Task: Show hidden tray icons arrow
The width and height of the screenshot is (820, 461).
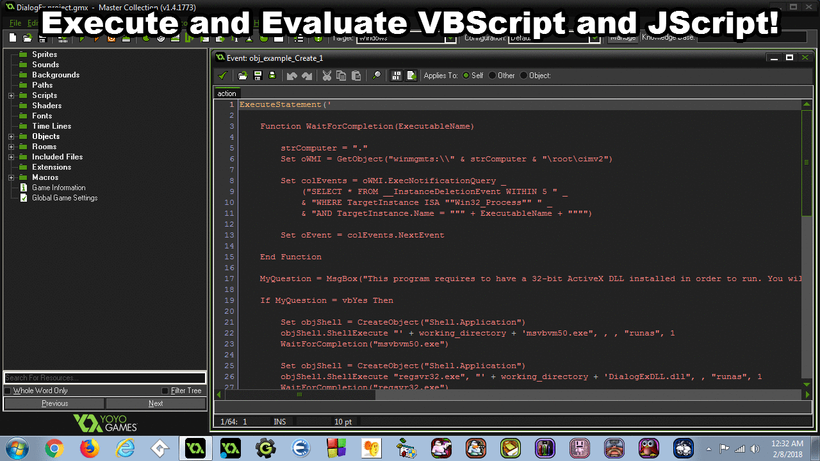Action: click(x=709, y=448)
